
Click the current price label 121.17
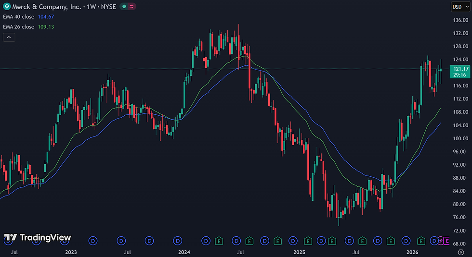[461, 69]
